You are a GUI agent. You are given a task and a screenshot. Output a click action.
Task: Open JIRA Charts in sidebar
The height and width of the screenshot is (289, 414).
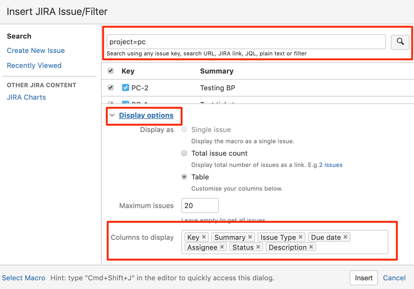tap(27, 97)
